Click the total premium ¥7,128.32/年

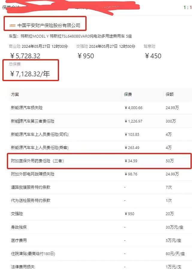[30, 74]
